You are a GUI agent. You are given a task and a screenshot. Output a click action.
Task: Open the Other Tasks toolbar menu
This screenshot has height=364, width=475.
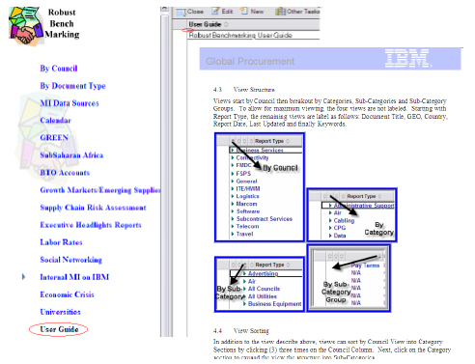pos(297,12)
